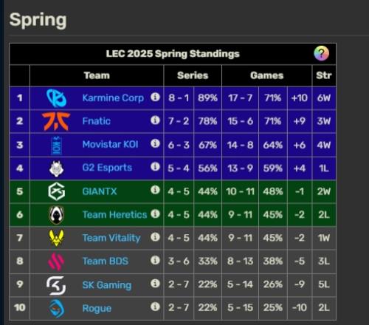Screen dimensions: 369x325
Task: Select the GIANTX team logo
Action: pos(57,191)
